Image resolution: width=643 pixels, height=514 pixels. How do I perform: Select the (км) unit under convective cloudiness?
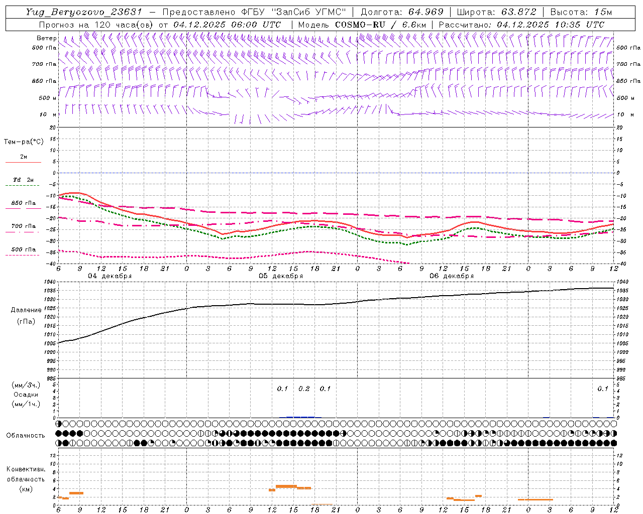(26, 489)
